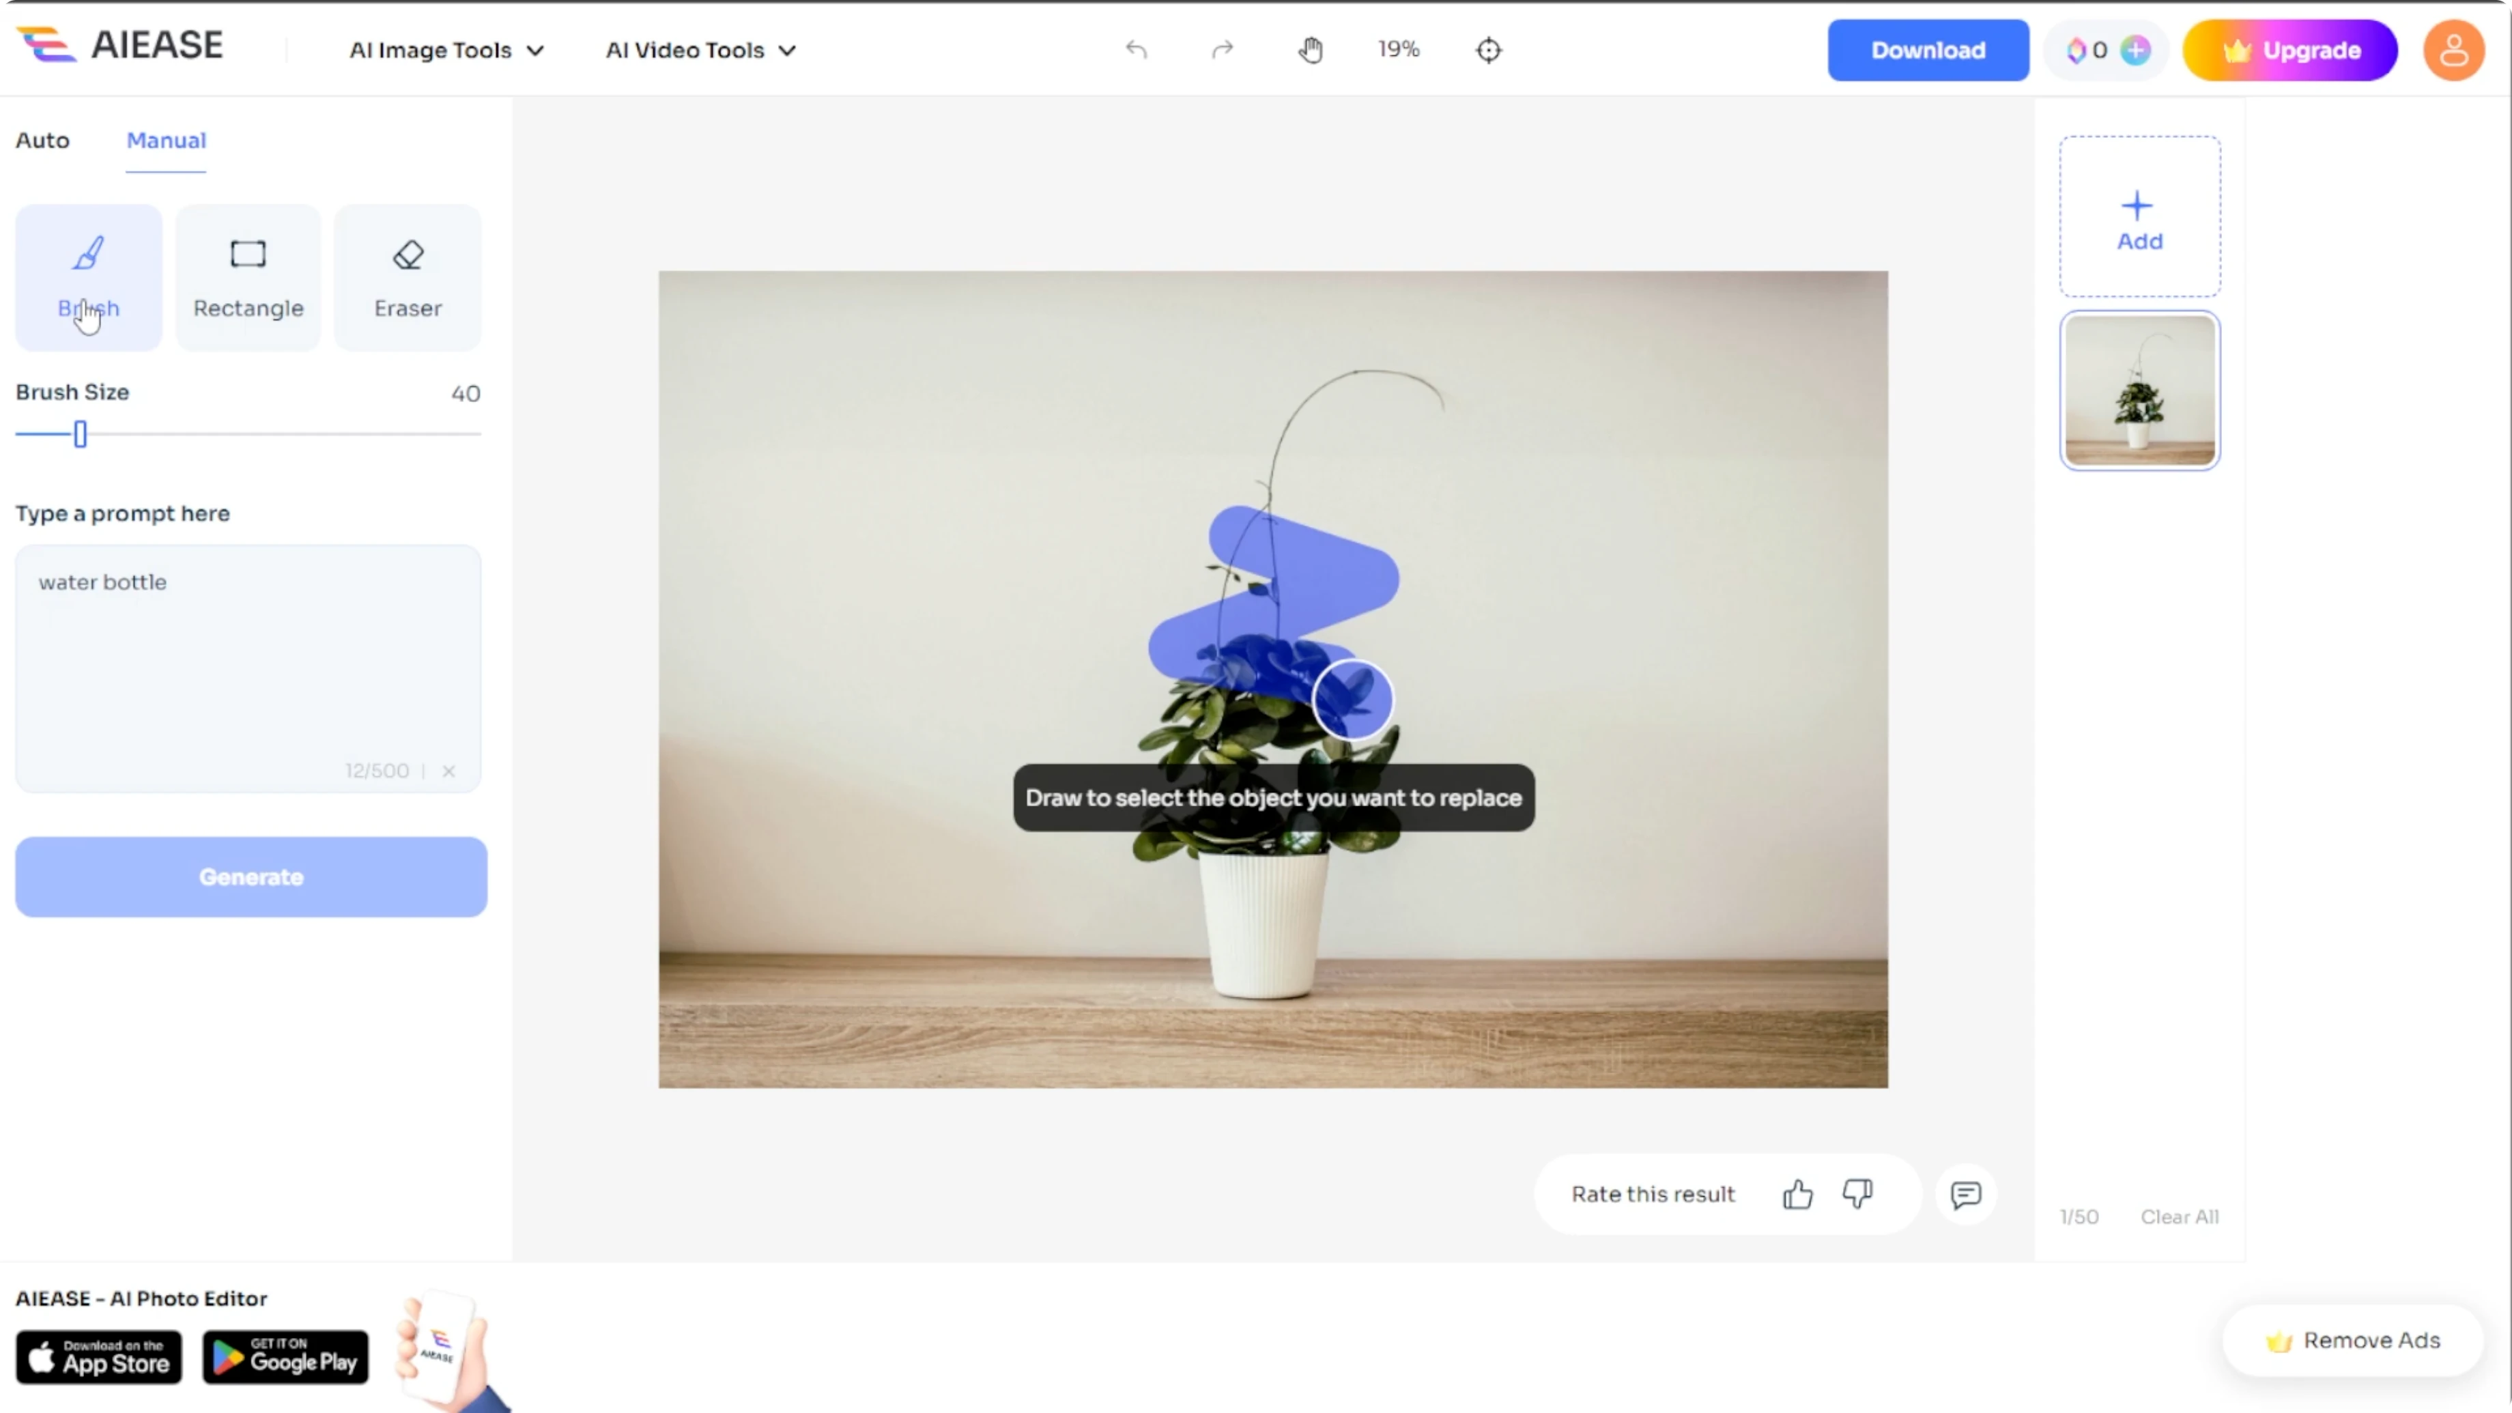
Task: Click the Generate button
Action: coord(251,876)
